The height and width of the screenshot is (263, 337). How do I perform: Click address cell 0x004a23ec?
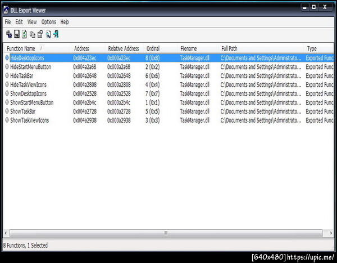pyautogui.click(x=84, y=58)
